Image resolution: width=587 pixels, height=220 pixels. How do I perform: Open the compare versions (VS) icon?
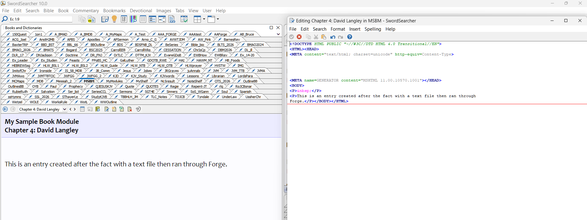click(92, 19)
